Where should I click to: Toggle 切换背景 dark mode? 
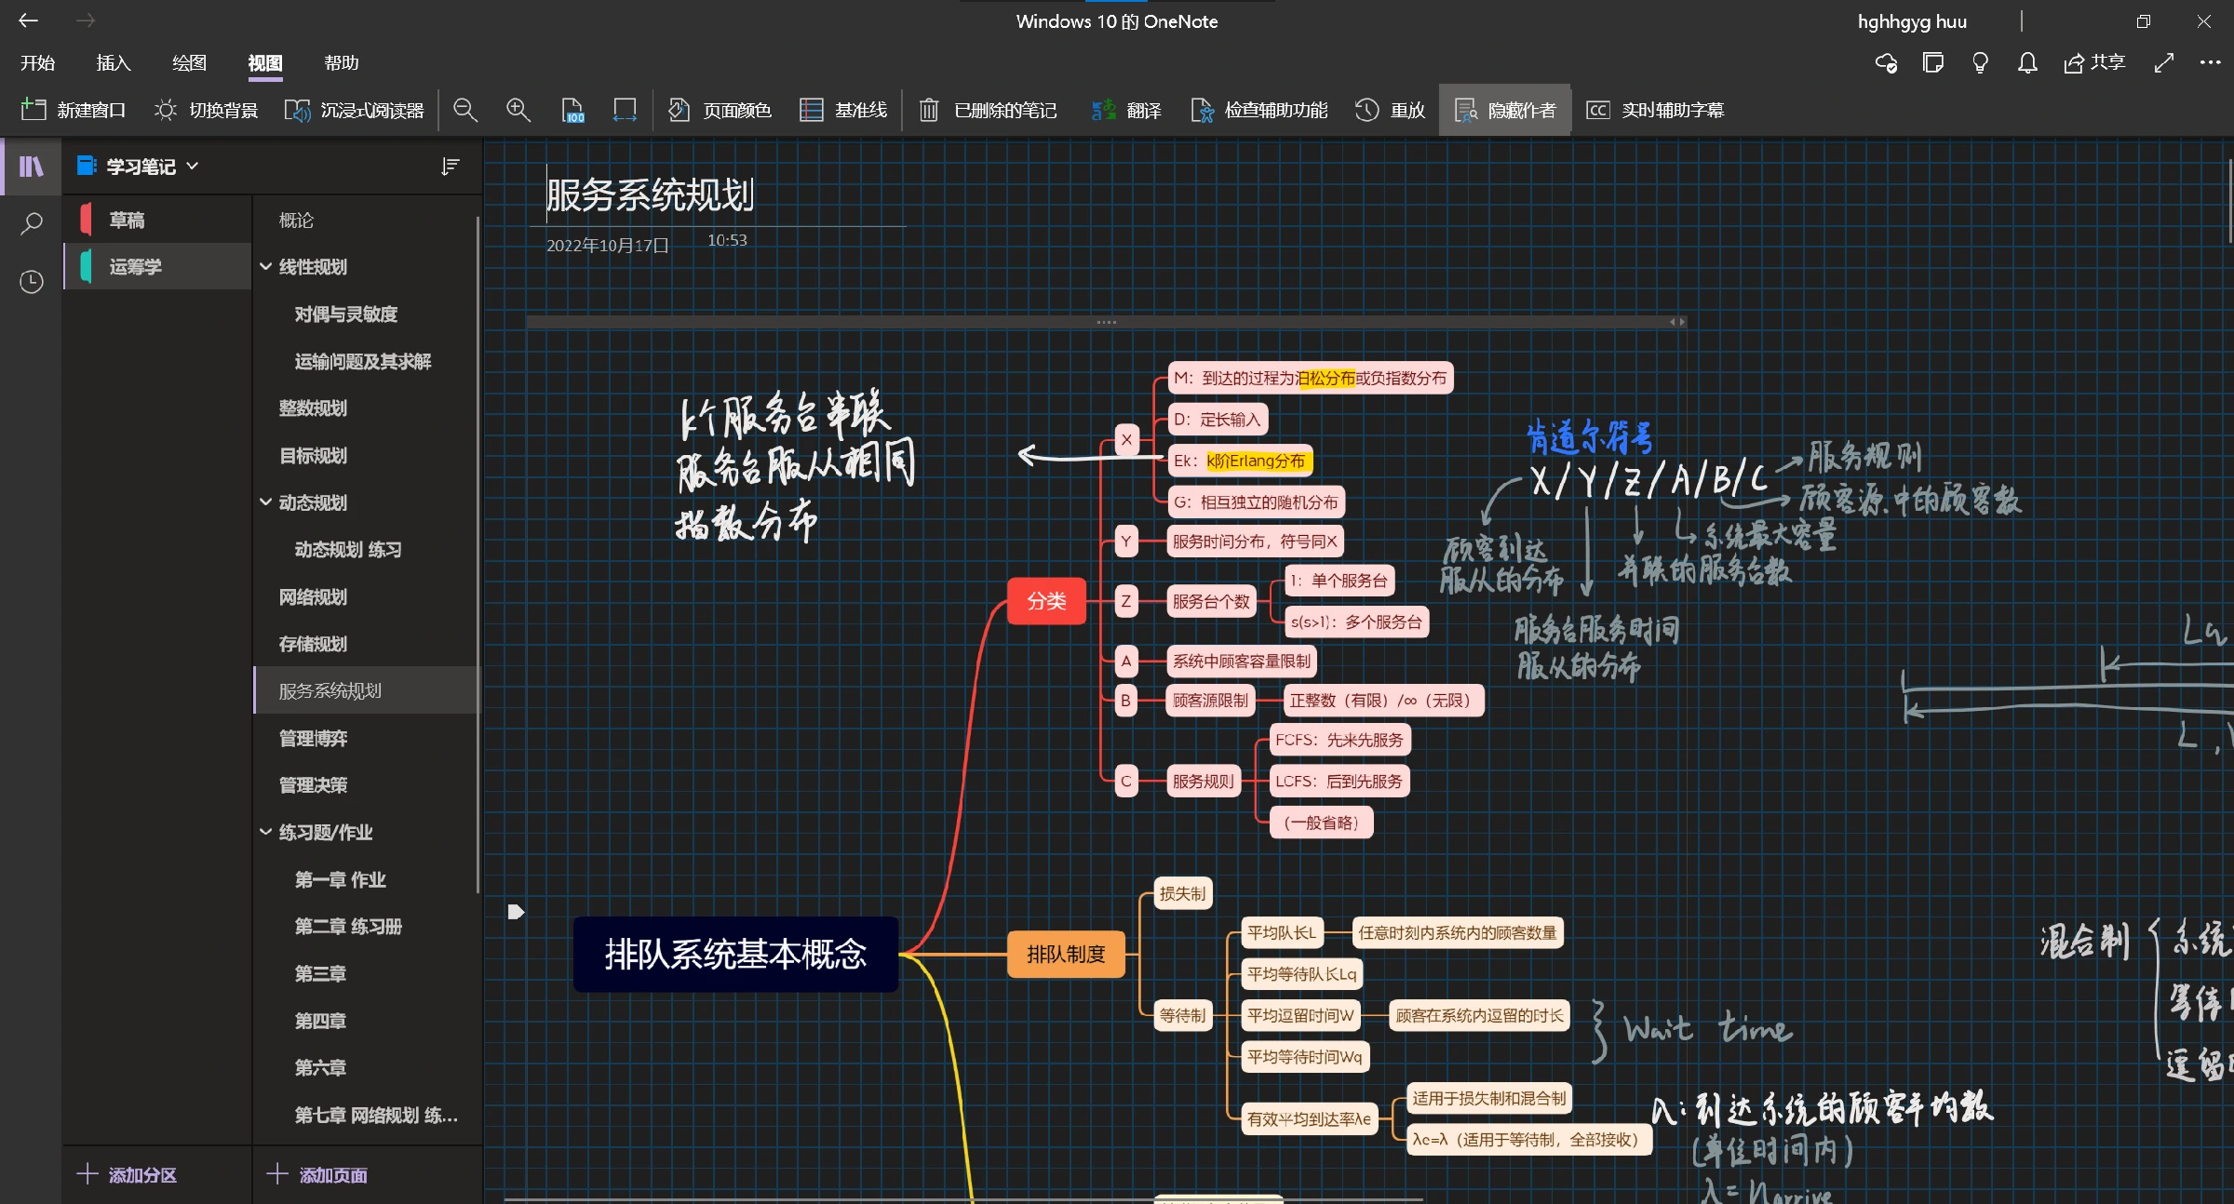pos(206,111)
